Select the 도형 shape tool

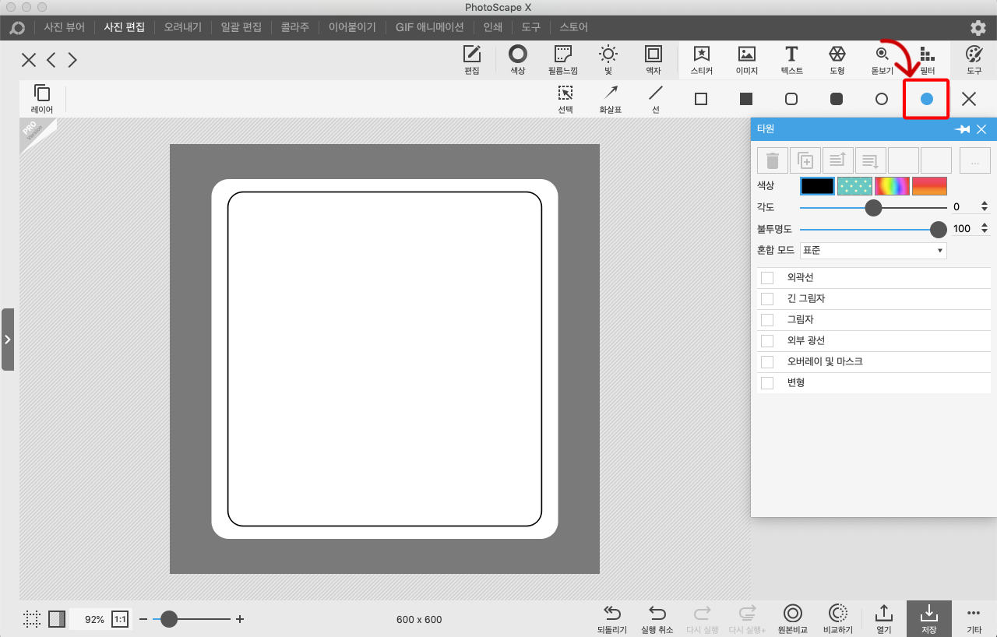(837, 60)
